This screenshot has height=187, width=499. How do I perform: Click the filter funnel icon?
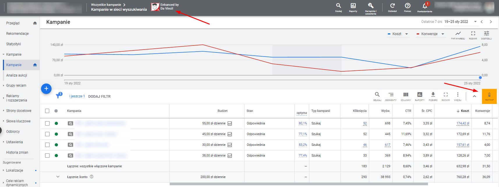tap(58, 96)
